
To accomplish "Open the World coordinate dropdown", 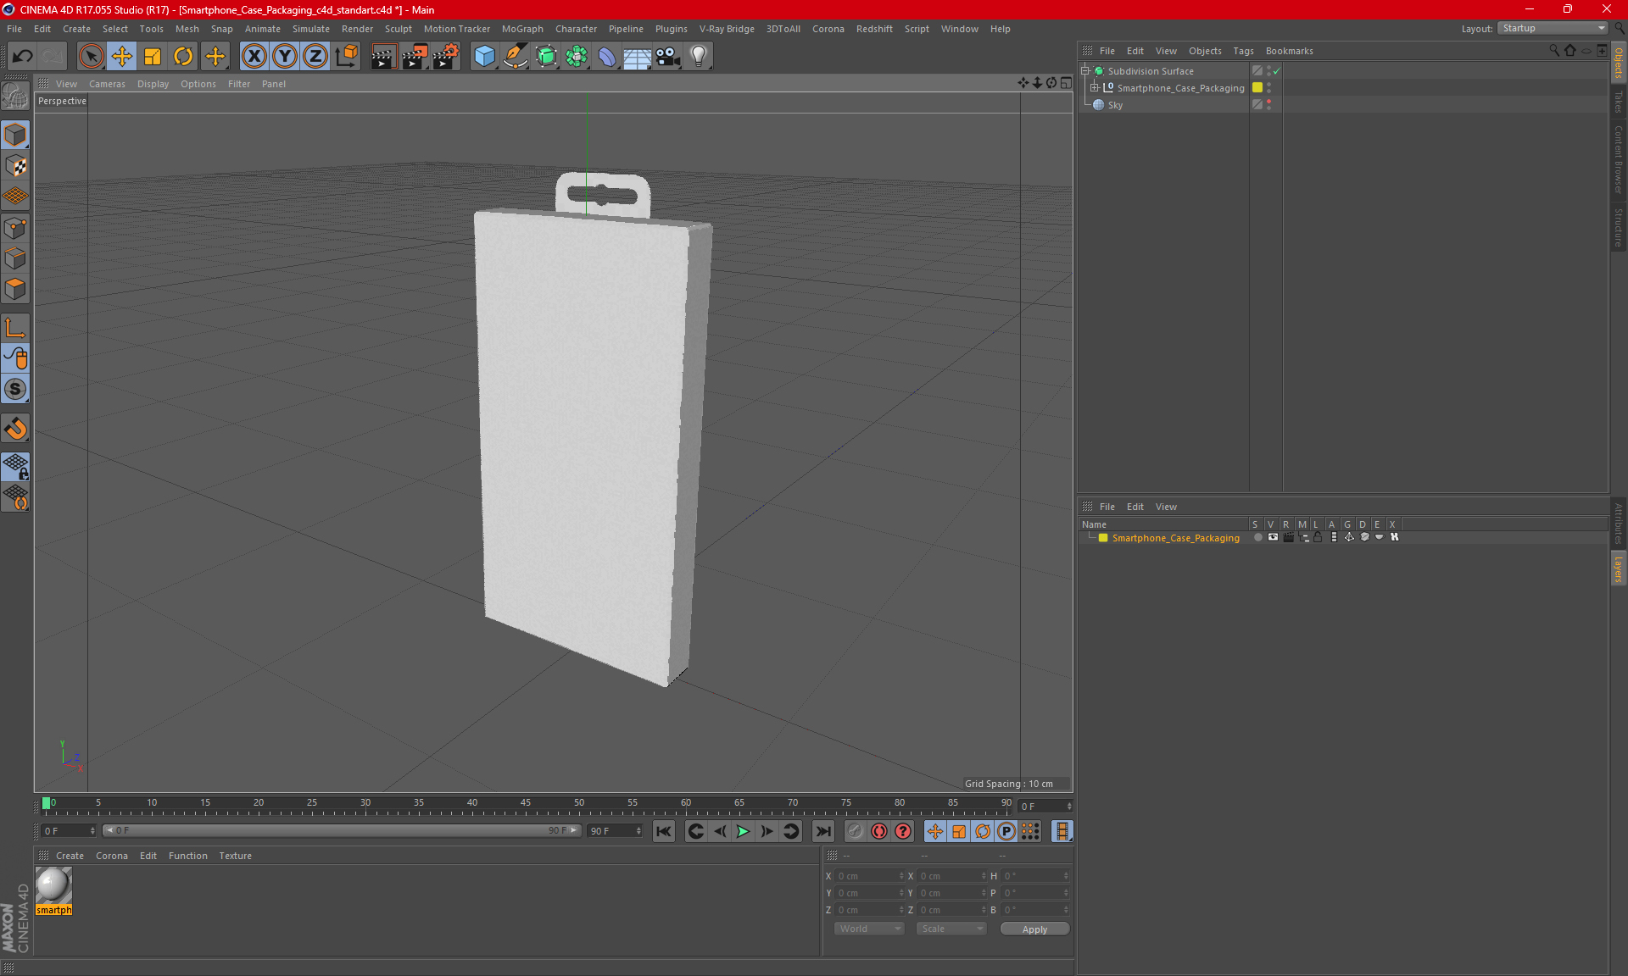I will [869, 929].
